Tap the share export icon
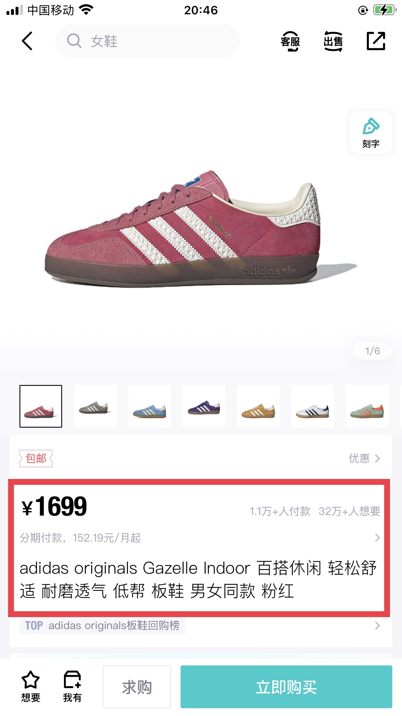Screen dimensions: 402x716 coord(376,41)
